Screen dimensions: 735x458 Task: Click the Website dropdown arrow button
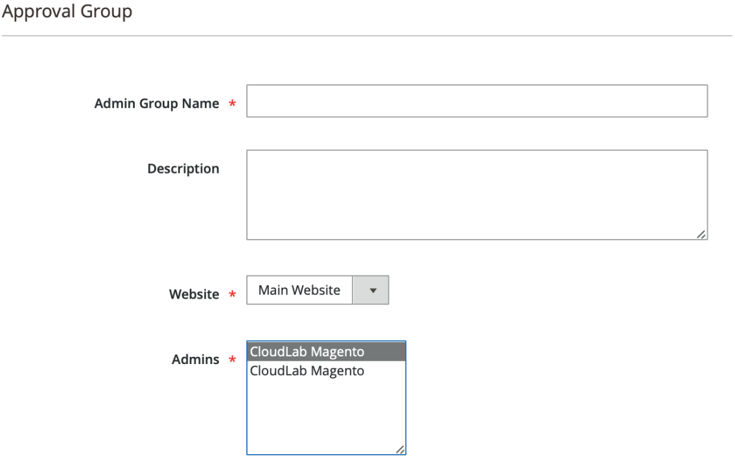370,290
